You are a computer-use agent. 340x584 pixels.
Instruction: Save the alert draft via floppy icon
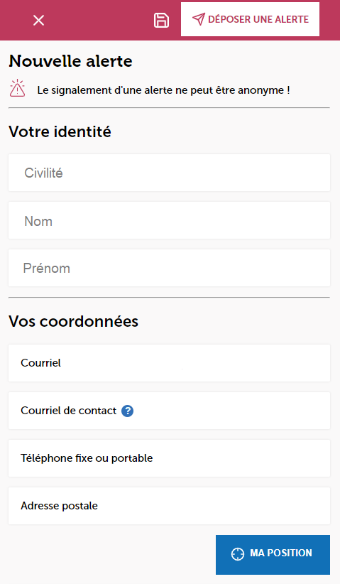point(161,20)
